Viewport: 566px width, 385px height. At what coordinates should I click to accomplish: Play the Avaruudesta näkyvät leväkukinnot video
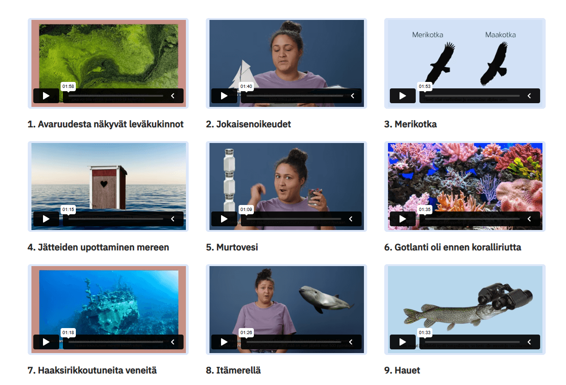[46, 96]
